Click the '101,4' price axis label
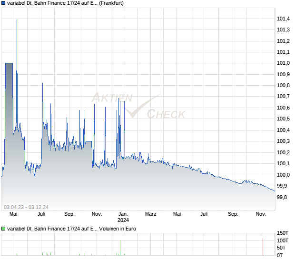295x260 pixels. pos(283,19)
